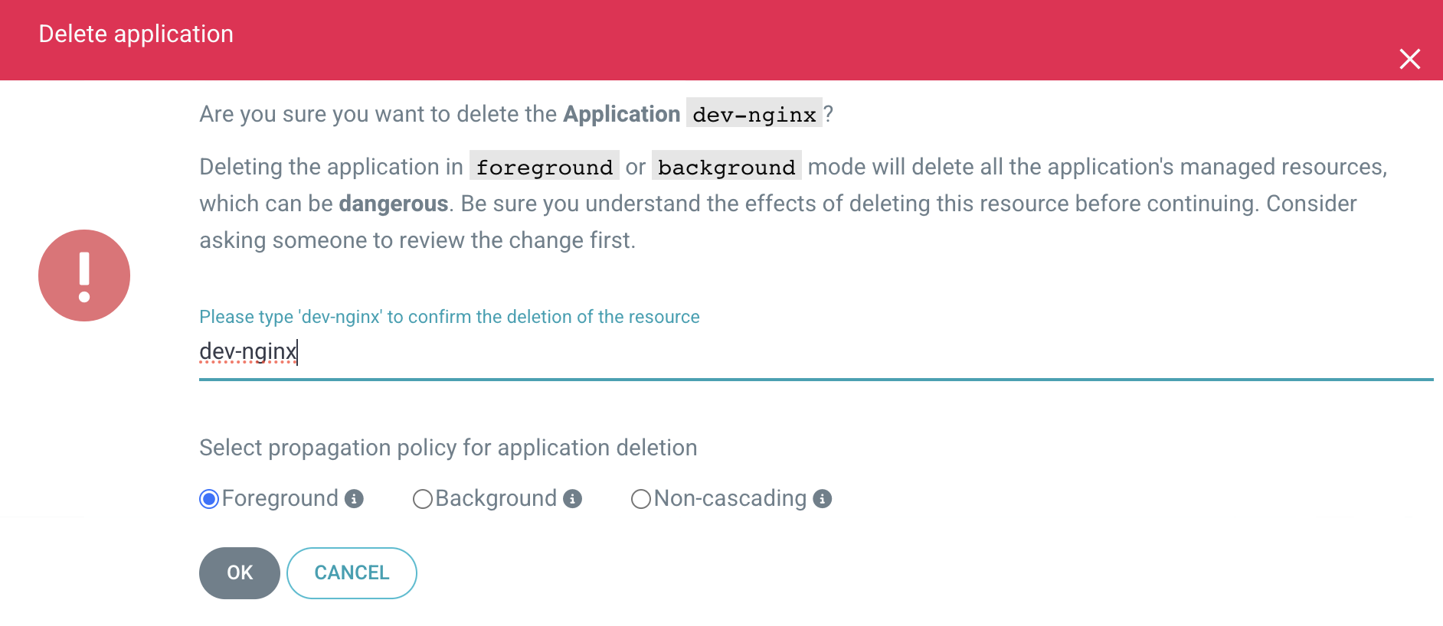Open the Background policy info icon

click(x=572, y=499)
